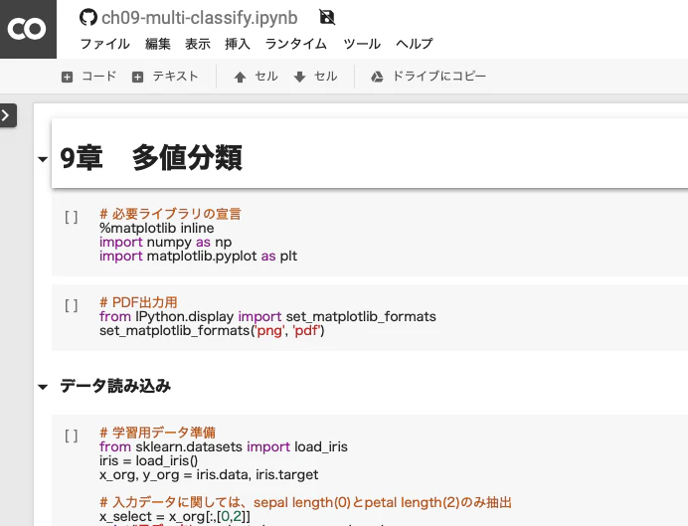The height and width of the screenshot is (526, 688).
Task: Open the ヘルプ menu
Action: click(x=415, y=44)
